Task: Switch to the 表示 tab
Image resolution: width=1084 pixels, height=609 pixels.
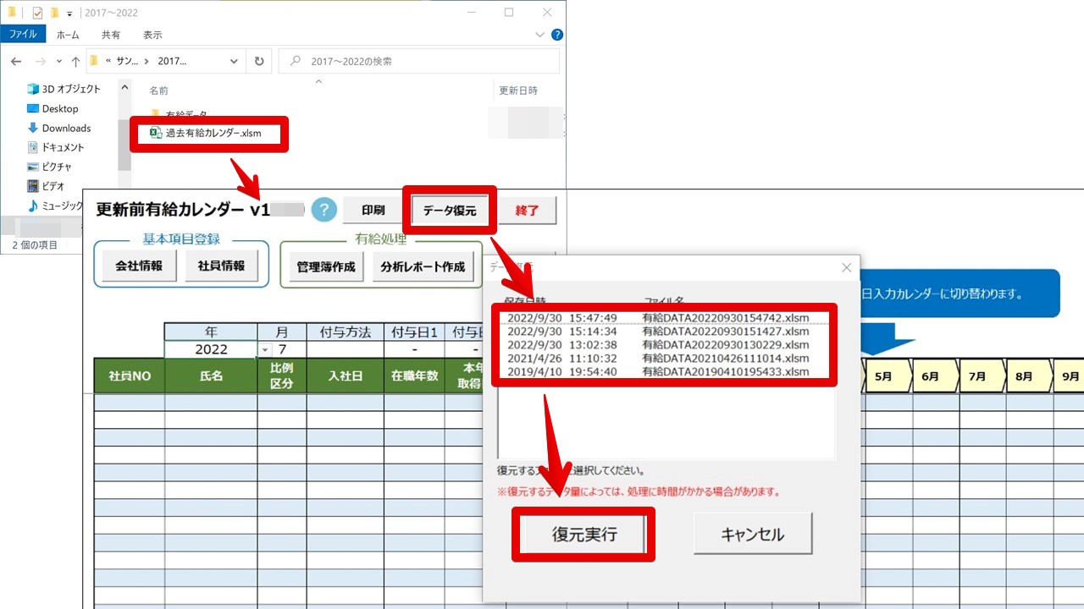Action: [x=152, y=35]
